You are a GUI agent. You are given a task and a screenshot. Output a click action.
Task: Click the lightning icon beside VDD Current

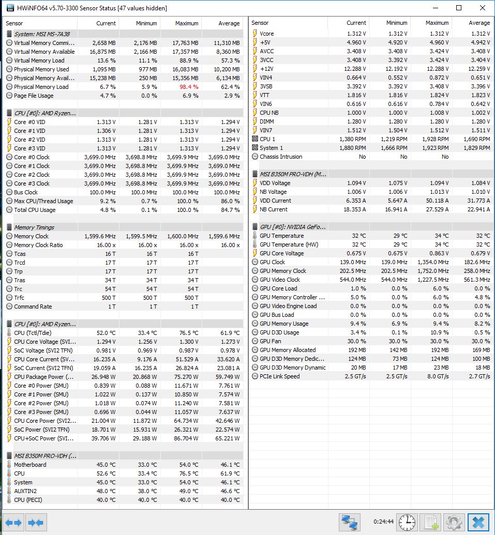(x=254, y=200)
